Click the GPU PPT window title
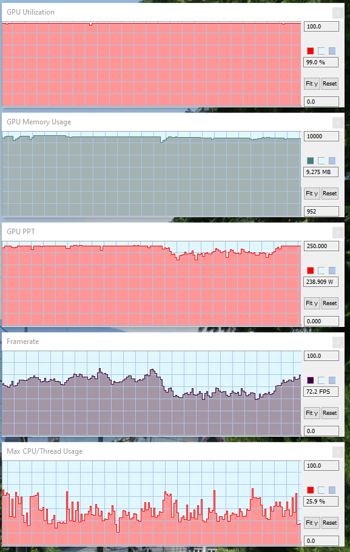This screenshot has width=350, height=552. tap(21, 232)
